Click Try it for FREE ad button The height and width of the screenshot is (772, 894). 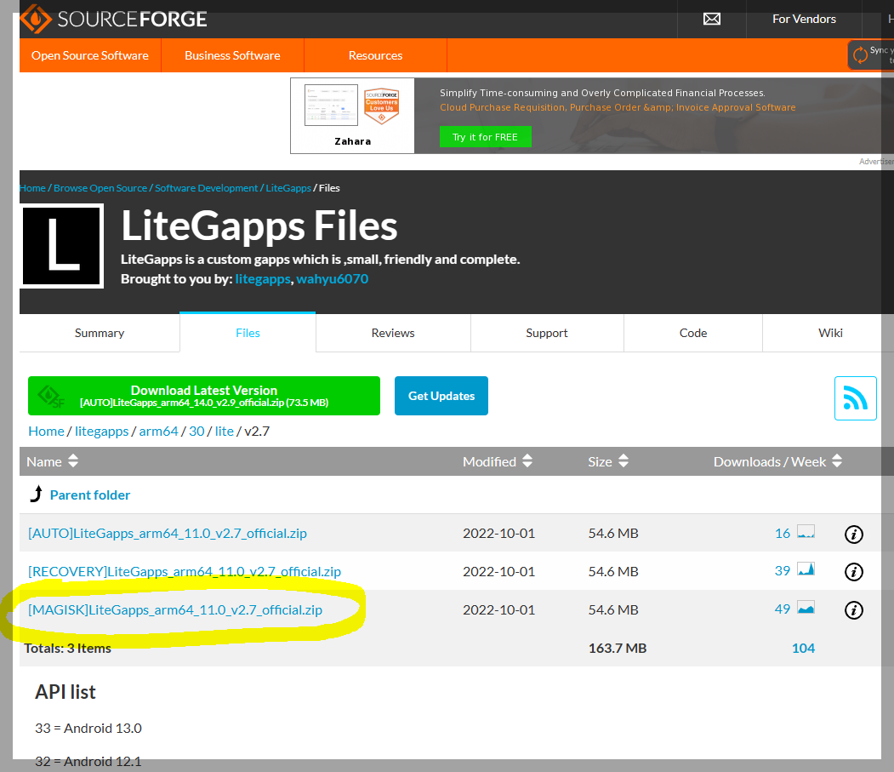pos(485,137)
